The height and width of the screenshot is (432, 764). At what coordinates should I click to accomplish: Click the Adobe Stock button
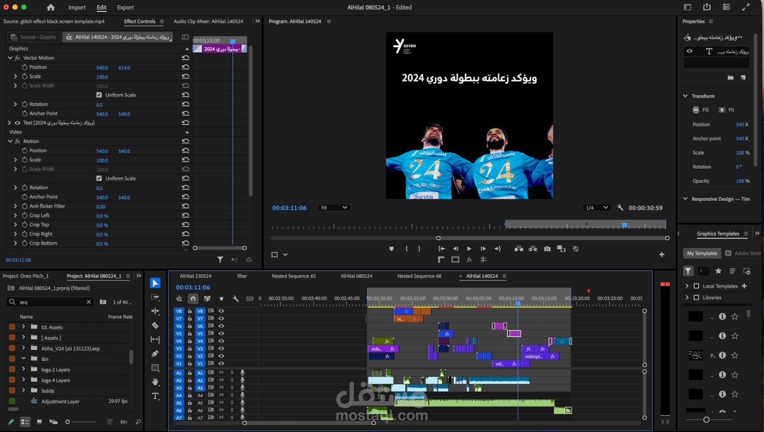point(743,253)
